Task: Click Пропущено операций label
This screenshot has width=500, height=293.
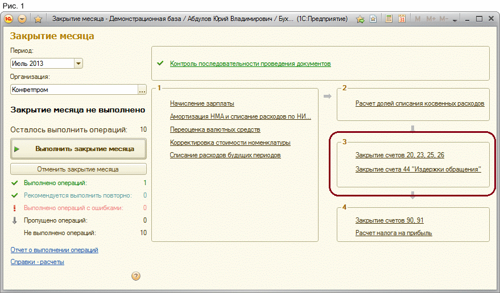Action: (x=56, y=220)
